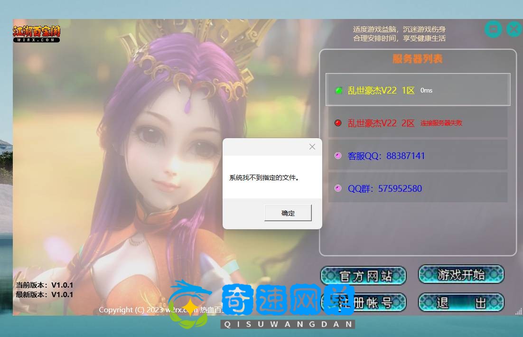
Task: Click the purple dot beside QQ群
Action: [x=338, y=188]
